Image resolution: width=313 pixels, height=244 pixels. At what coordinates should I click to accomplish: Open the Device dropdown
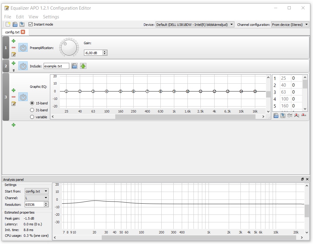[x=195, y=25]
